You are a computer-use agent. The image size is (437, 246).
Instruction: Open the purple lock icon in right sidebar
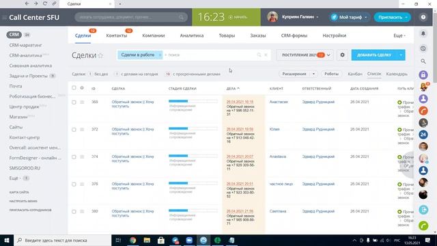point(423,74)
